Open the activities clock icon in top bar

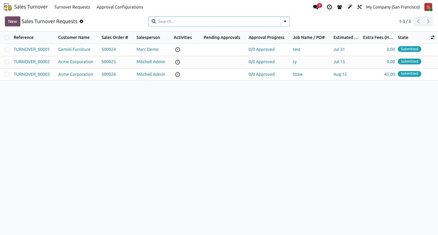click(329, 7)
